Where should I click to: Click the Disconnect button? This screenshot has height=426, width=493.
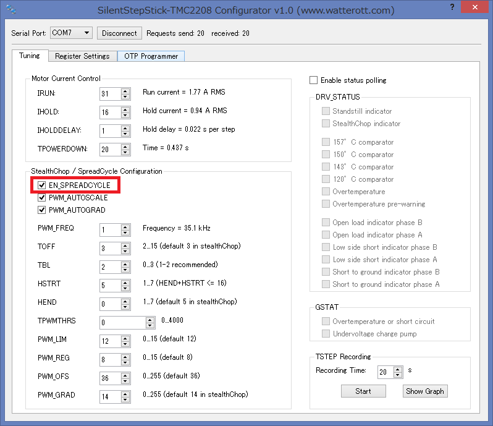119,33
